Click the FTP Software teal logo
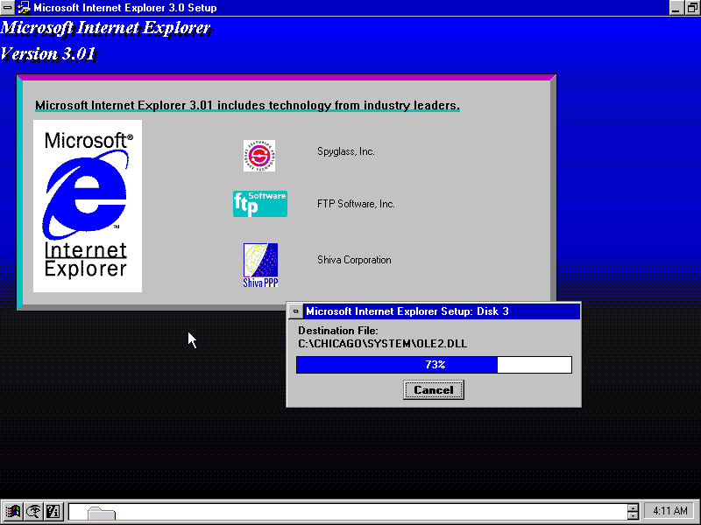 coord(259,204)
